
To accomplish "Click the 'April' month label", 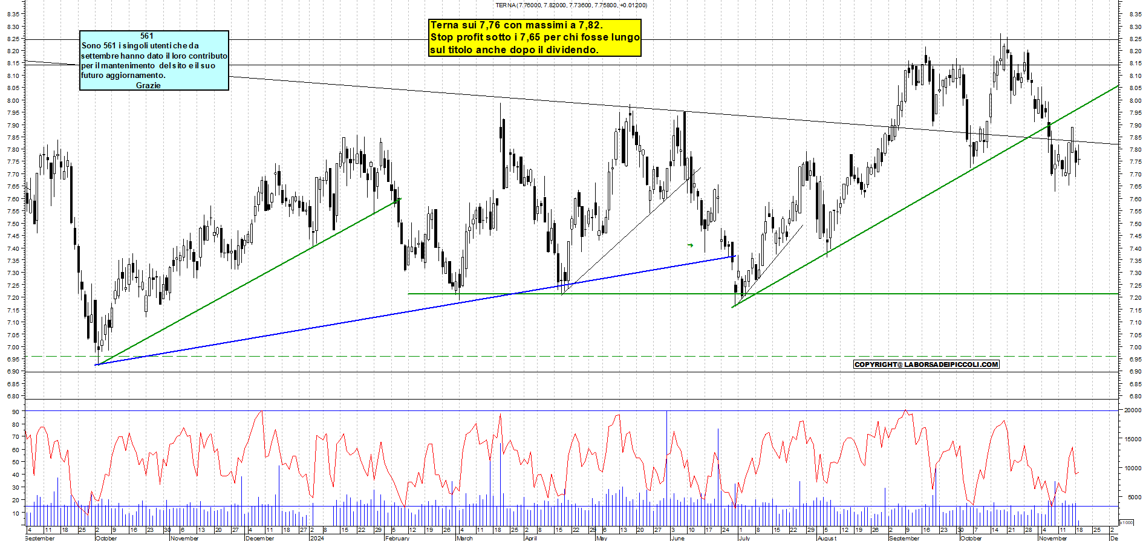I will point(530,538).
